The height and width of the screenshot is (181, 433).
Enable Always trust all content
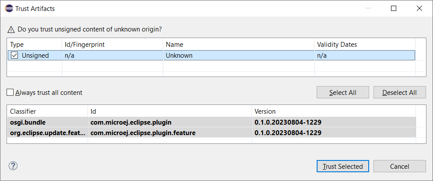pos(10,93)
